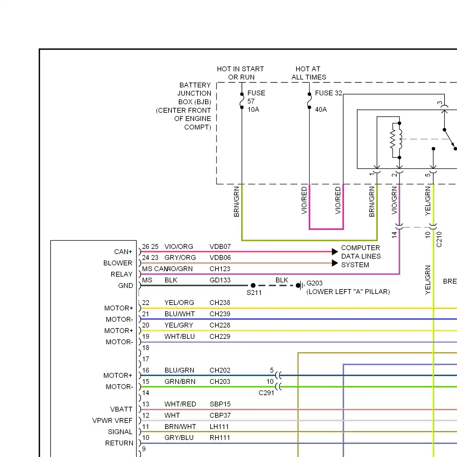Click circuit code CH202

pos(220,370)
